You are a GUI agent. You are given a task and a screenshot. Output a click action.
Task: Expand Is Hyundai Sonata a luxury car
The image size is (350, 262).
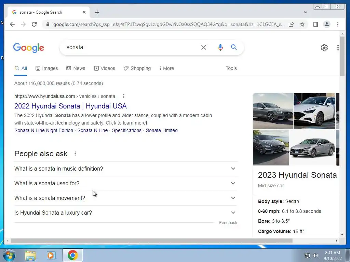click(126, 213)
